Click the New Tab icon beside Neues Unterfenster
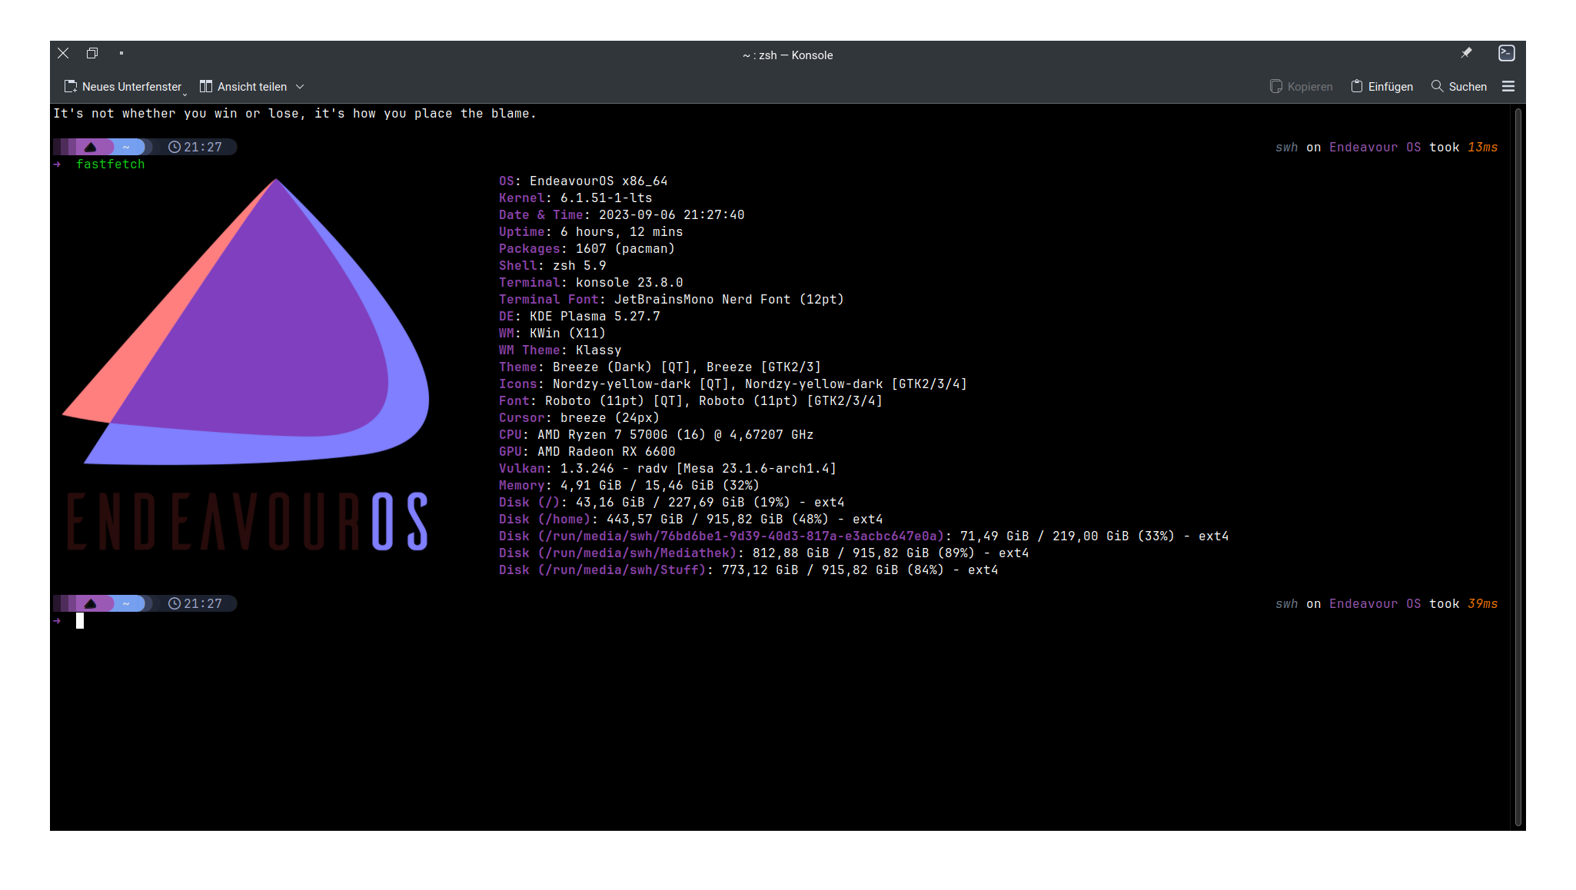1576x890 pixels. click(x=71, y=86)
